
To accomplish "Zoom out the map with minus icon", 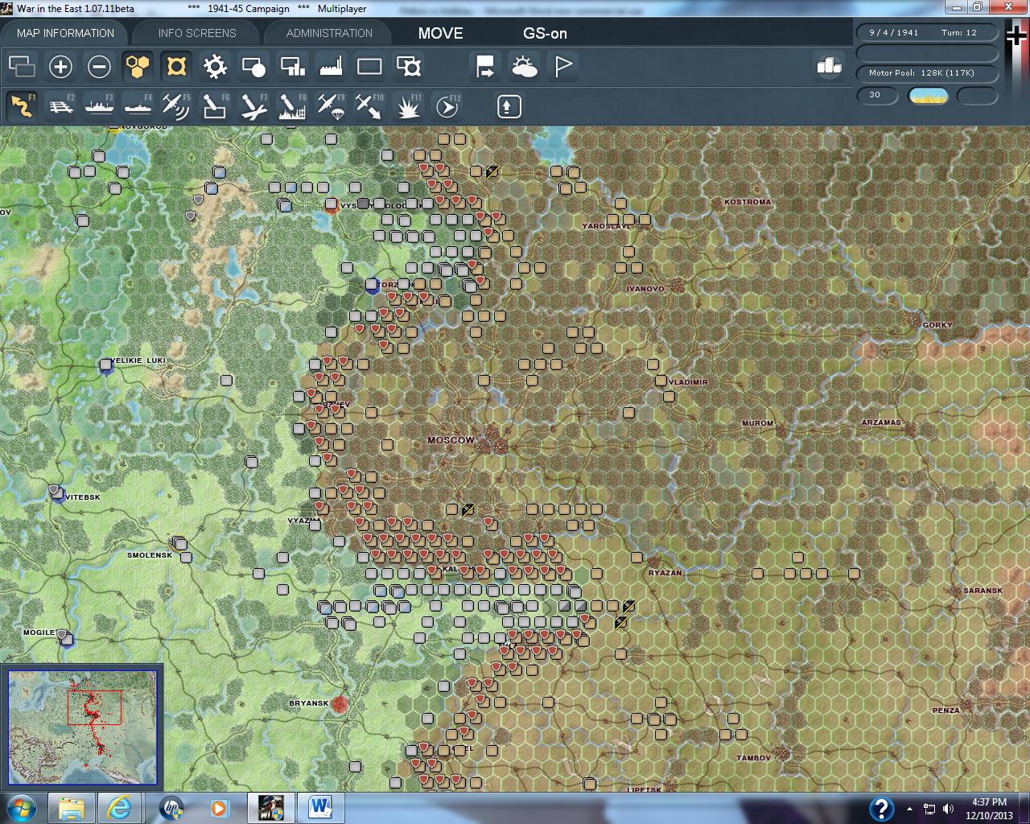I will 99,66.
